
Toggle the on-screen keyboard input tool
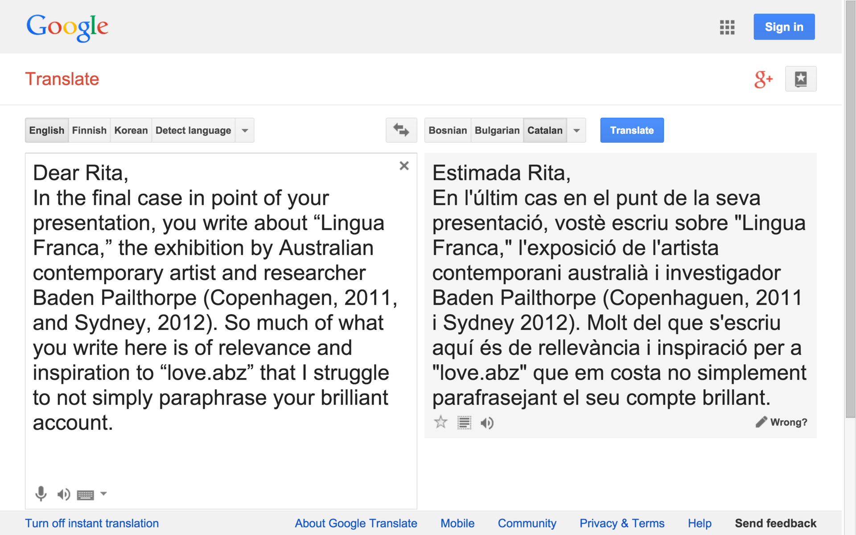coord(85,494)
